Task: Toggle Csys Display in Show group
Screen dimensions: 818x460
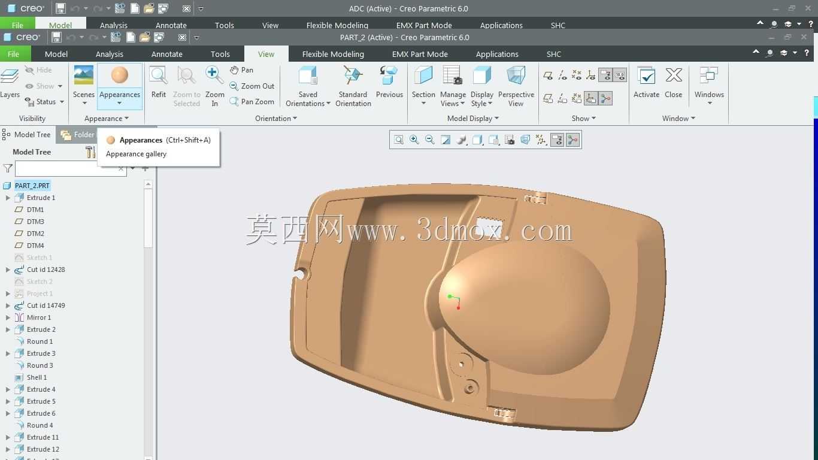Action: click(x=591, y=75)
